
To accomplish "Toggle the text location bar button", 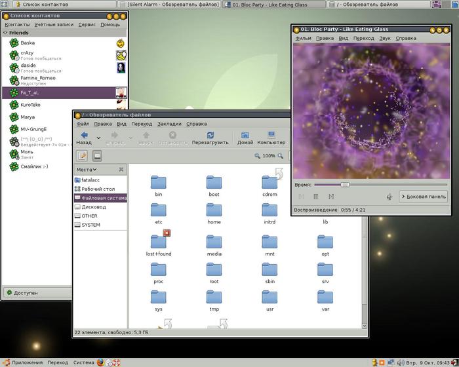I will coord(82,156).
